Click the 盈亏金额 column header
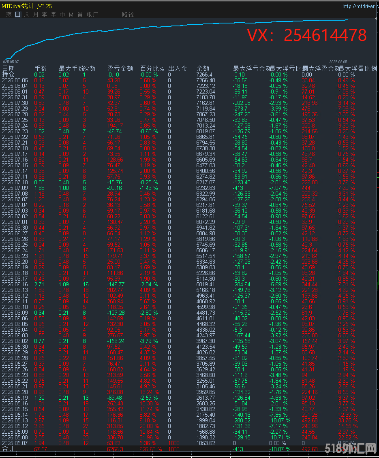Viewport: 379px width, 458px height. coord(120,69)
